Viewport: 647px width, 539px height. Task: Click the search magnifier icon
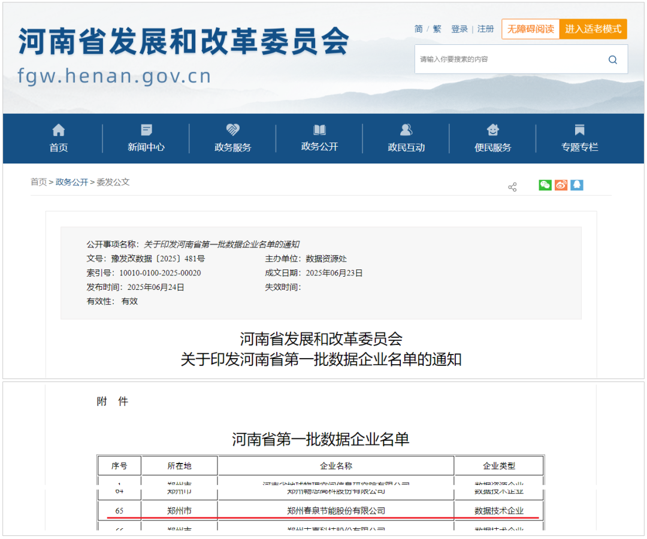pyautogui.click(x=612, y=59)
